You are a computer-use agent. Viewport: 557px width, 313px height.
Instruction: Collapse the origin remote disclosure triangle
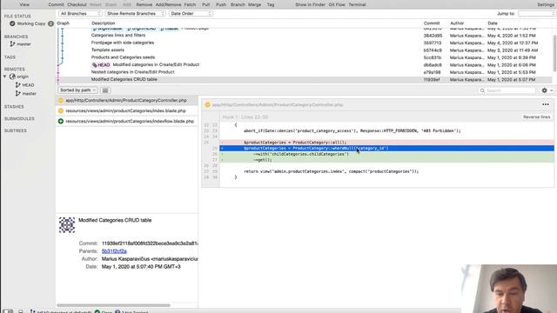(5, 77)
